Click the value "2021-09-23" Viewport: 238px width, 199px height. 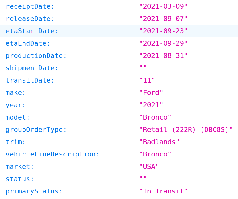(163, 31)
